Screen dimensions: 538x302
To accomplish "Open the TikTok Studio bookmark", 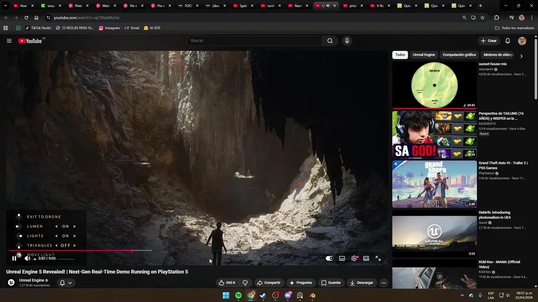I will click(38, 28).
